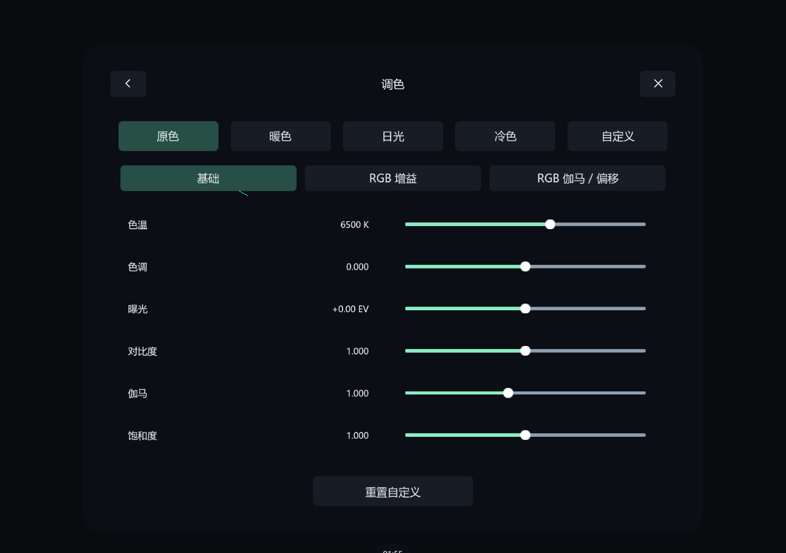Open the 基础 tab
The width and height of the screenshot is (786, 553).
pyautogui.click(x=208, y=178)
